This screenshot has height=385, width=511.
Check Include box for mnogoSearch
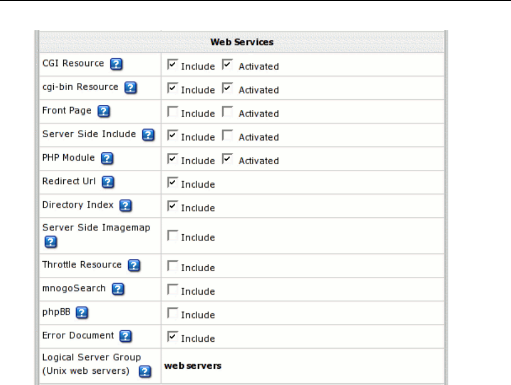click(x=172, y=289)
